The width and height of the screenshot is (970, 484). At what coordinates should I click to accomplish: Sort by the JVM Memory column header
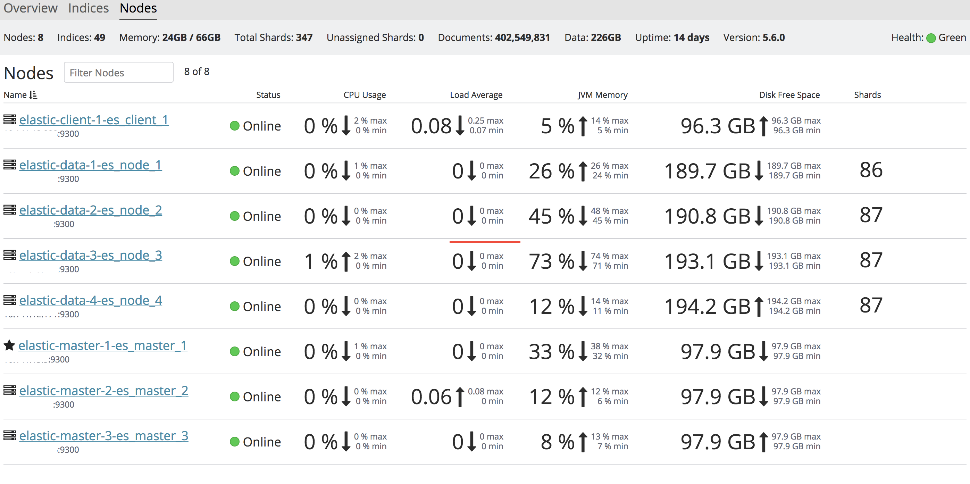pos(602,95)
